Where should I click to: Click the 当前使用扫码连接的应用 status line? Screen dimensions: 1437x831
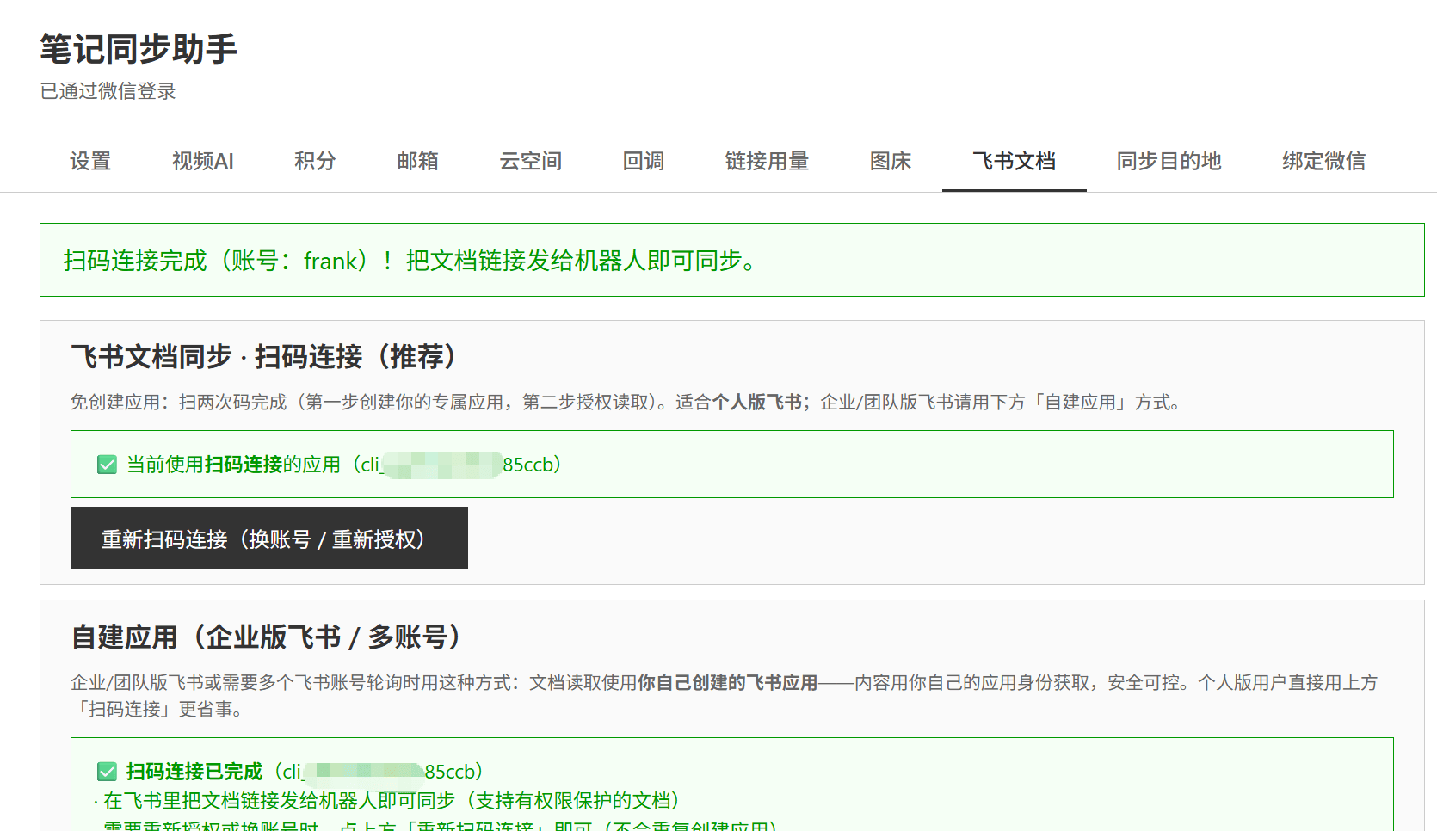coord(344,465)
